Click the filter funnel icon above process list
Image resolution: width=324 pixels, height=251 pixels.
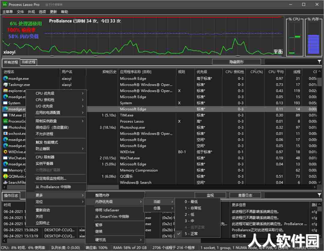[319, 62]
